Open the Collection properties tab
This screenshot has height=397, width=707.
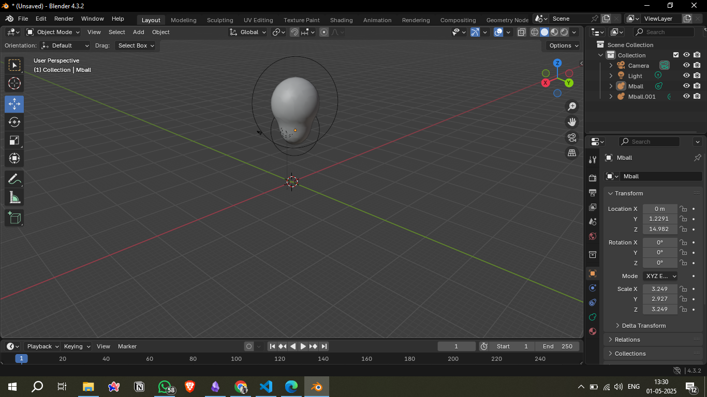click(x=593, y=255)
